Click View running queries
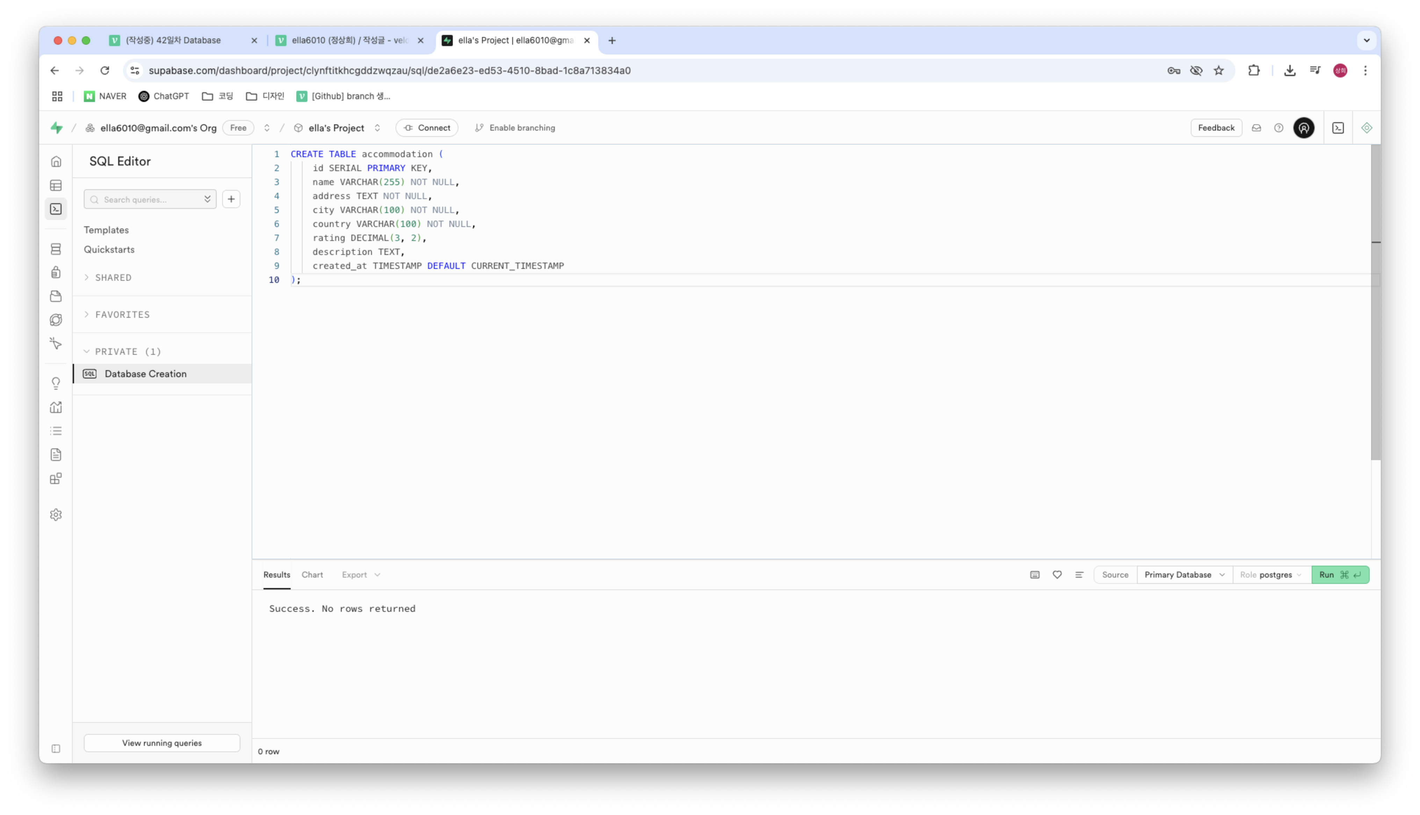The width and height of the screenshot is (1420, 815). (162, 743)
